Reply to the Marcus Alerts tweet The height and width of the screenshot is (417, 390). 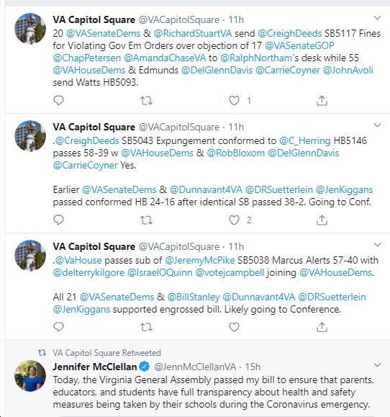[x=58, y=327]
